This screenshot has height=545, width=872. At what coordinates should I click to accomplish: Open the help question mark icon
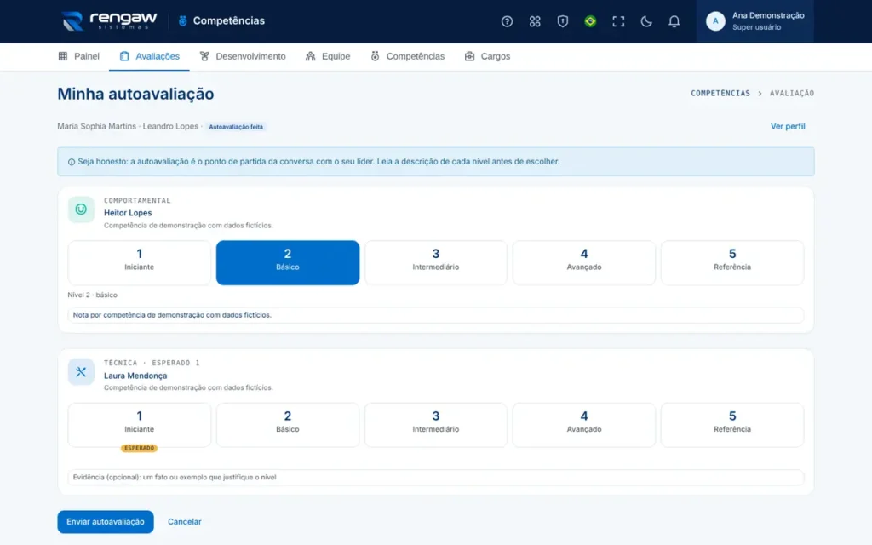[507, 21]
